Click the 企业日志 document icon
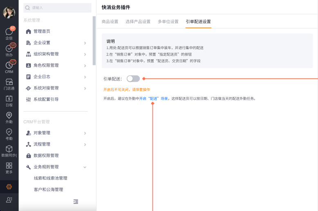 coord(28,77)
